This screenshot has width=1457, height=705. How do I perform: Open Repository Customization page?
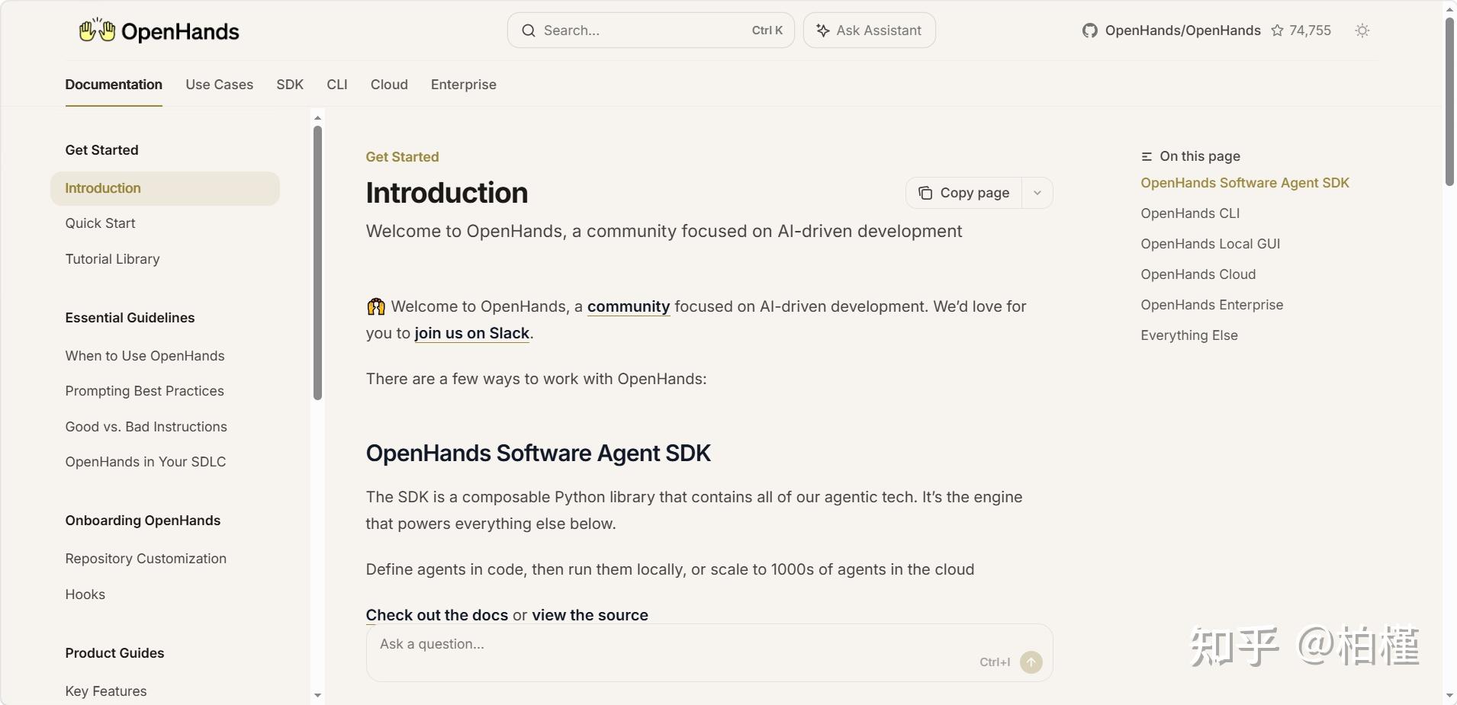click(x=146, y=559)
